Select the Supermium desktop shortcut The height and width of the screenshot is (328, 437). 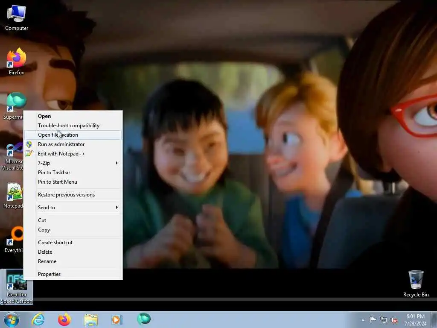tap(13, 106)
